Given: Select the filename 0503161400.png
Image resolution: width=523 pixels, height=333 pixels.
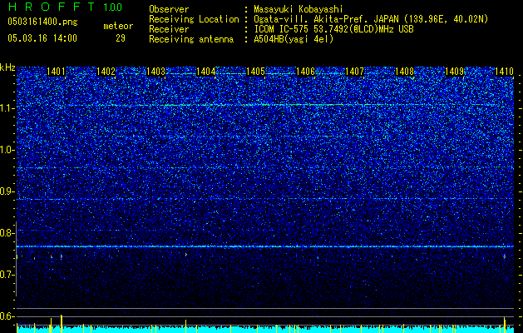Looking at the screenshot, I should [42, 22].
